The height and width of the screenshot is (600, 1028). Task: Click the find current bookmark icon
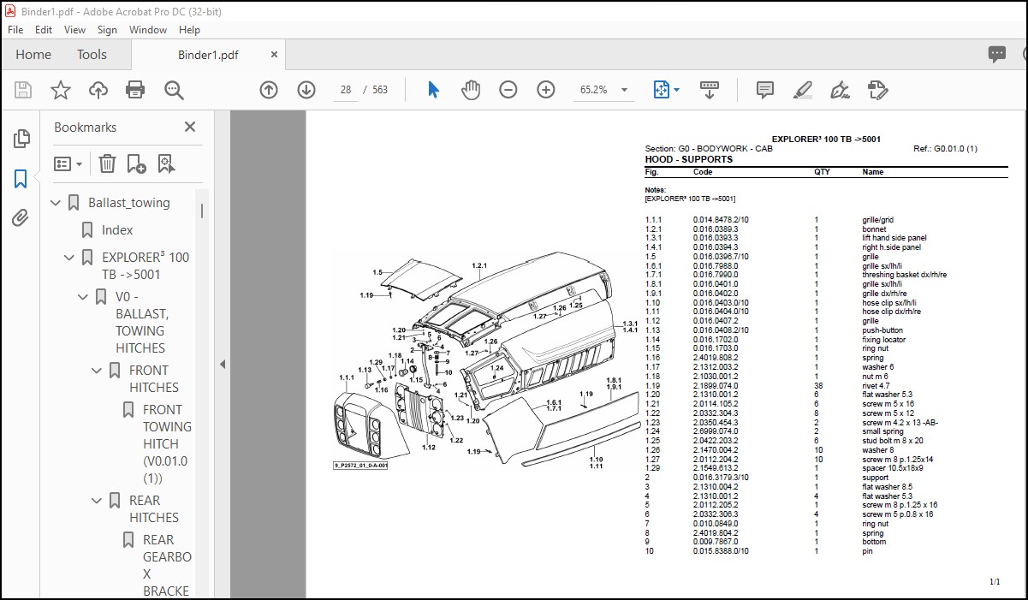pyautogui.click(x=165, y=163)
